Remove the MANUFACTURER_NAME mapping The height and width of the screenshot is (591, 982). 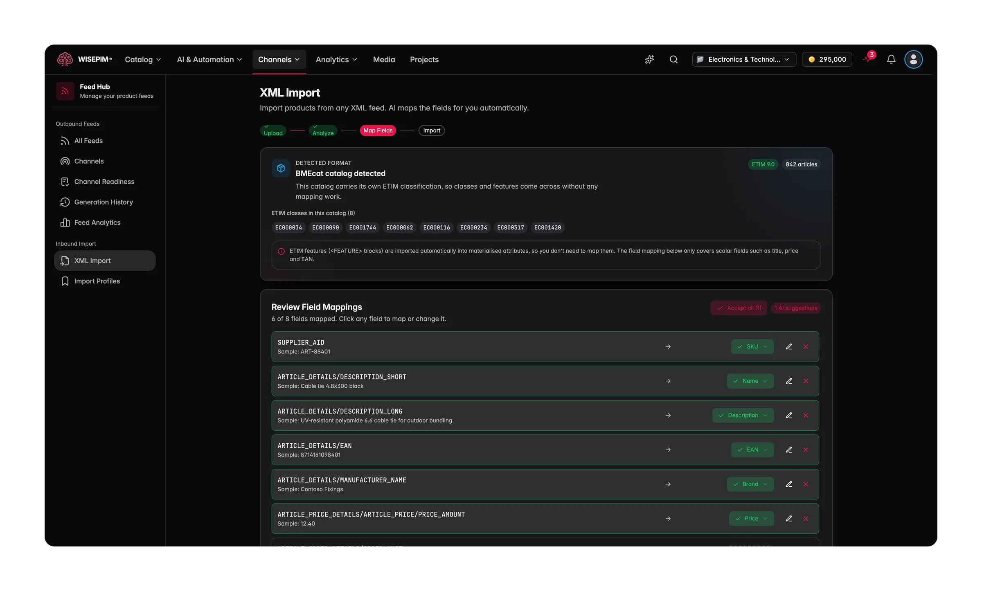[806, 484]
